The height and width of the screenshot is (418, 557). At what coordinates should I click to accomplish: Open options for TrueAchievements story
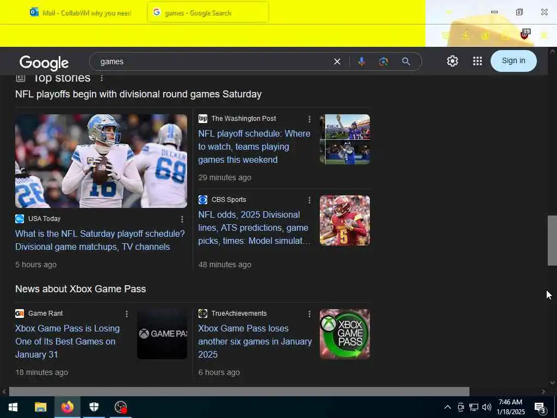pyautogui.click(x=310, y=314)
